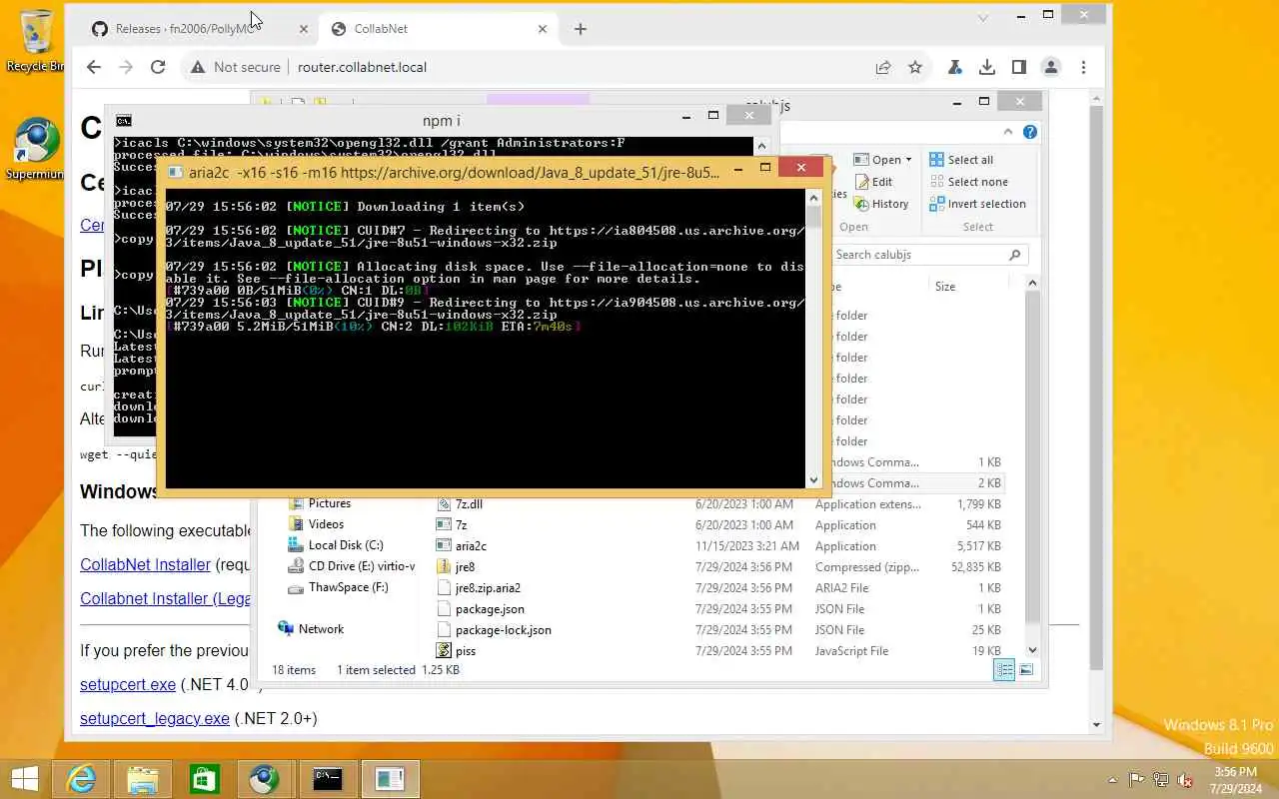
Task: Open File Explorer from the taskbar
Action: 143,778
